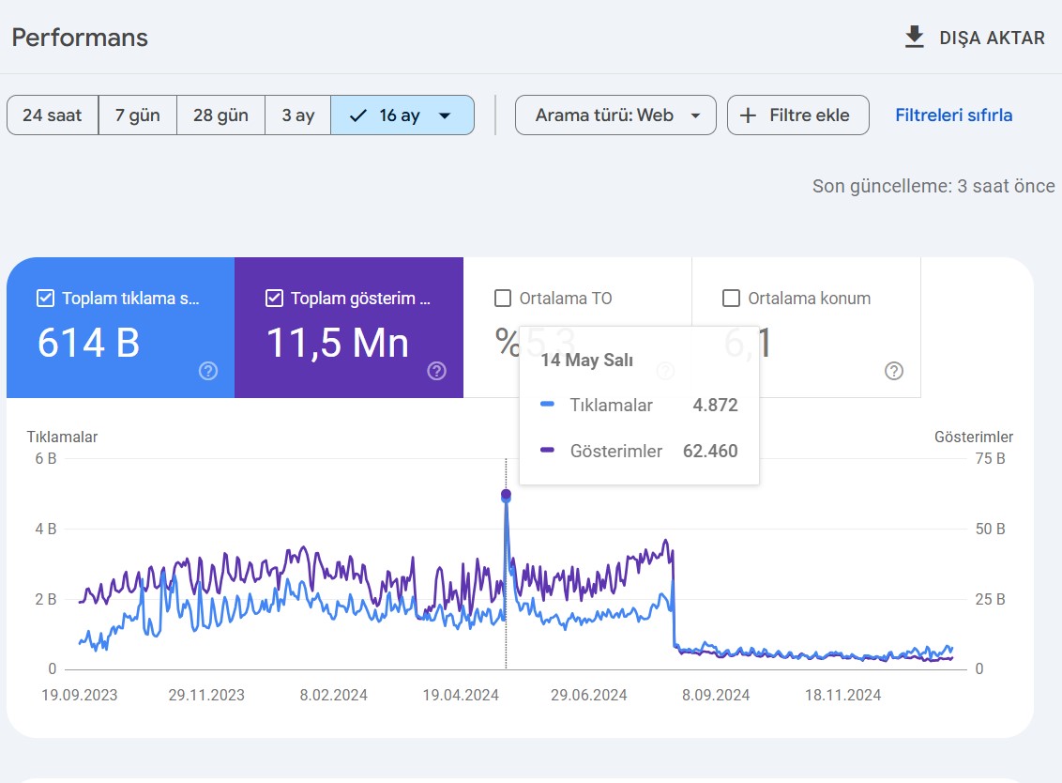Enable the Ortalama TO checkbox
Image resolution: width=1062 pixels, height=783 pixels.
click(x=503, y=299)
